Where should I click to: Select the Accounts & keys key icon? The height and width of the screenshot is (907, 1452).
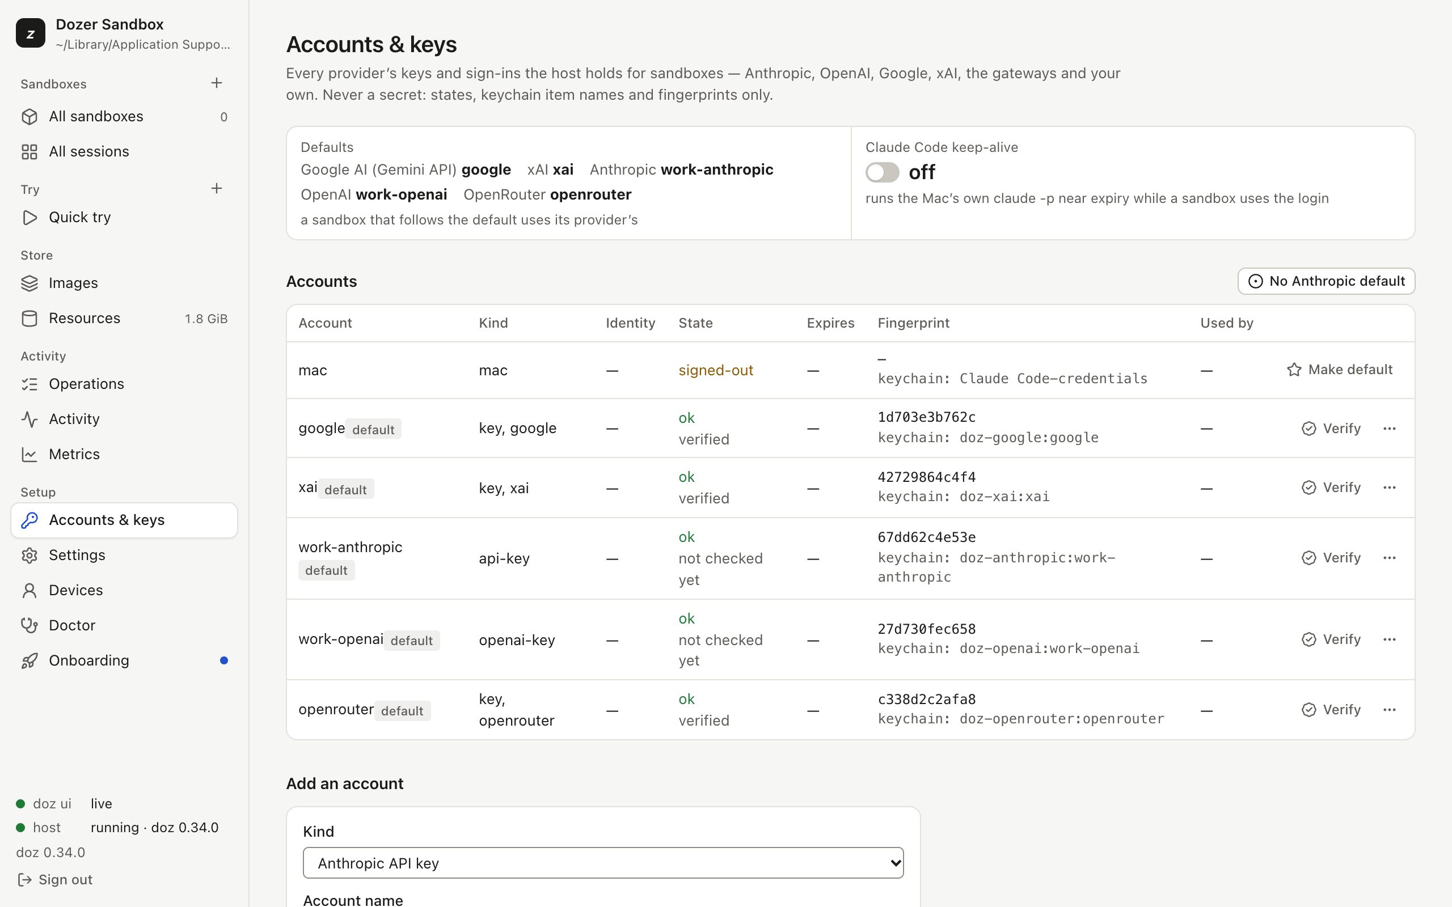(x=29, y=520)
